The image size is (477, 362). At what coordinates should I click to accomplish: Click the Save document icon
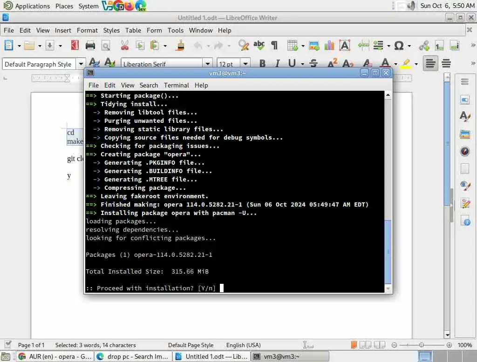point(49,46)
